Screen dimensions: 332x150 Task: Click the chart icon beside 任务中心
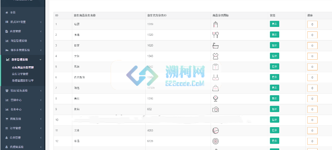pyautogui.click(x=7, y=109)
